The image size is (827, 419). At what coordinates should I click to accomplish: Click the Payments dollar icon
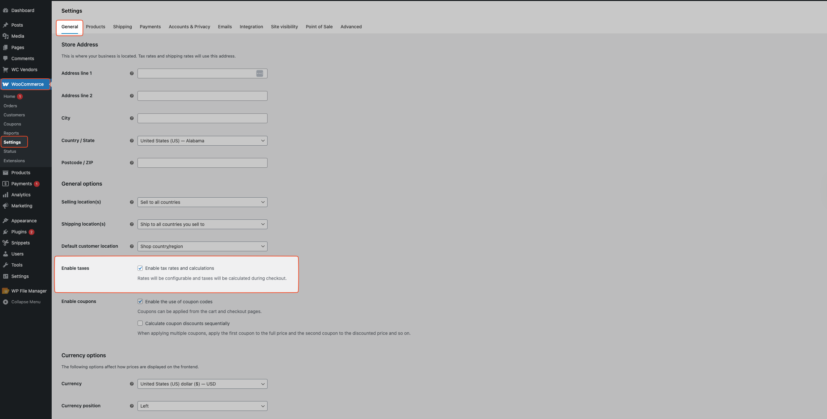pos(6,184)
